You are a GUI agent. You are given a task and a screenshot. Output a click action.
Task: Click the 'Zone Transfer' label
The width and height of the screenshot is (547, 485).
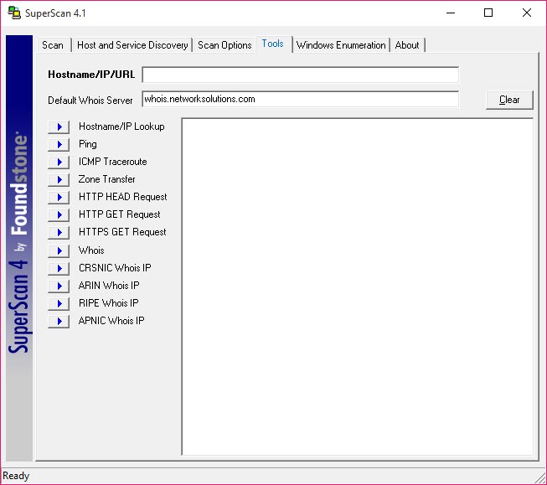pyautogui.click(x=106, y=179)
